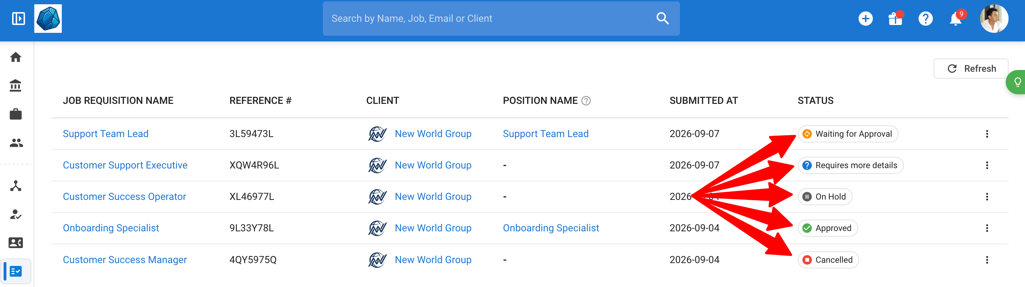Open the people group sidebar icon
Image resolution: width=1025 pixels, height=287 pixels.
point(16,143)
